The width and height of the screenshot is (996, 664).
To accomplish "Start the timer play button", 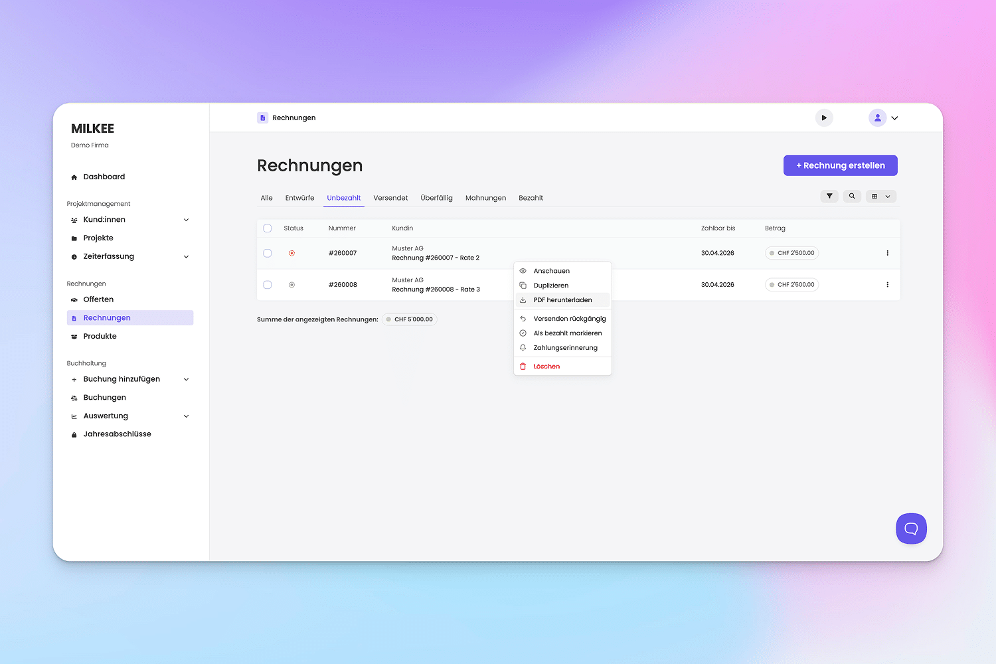I will point(824,118).
